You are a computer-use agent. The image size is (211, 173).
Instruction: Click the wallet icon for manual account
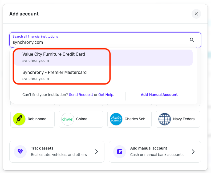(120, 152)
